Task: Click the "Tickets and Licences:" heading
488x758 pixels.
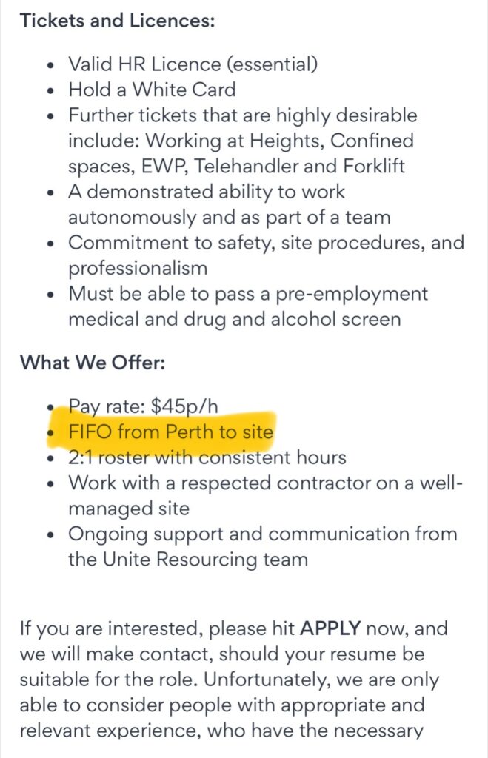Action: tap(117, 20)
